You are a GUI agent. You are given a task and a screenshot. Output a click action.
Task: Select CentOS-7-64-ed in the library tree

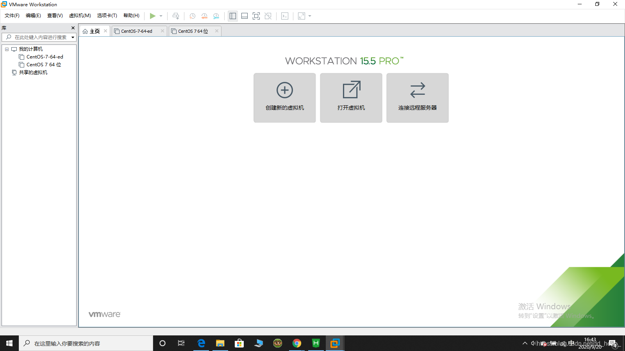pyautogui.click(x=45, y=57)
